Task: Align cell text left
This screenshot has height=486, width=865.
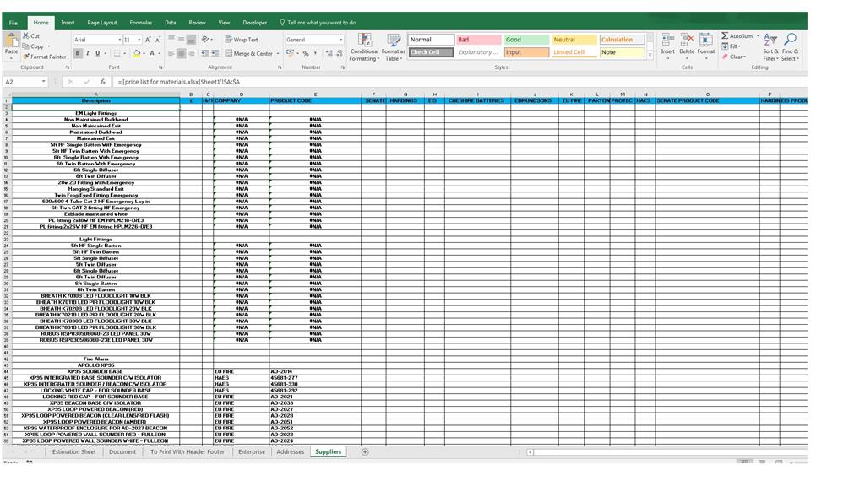Action: [x=171, y=53]
